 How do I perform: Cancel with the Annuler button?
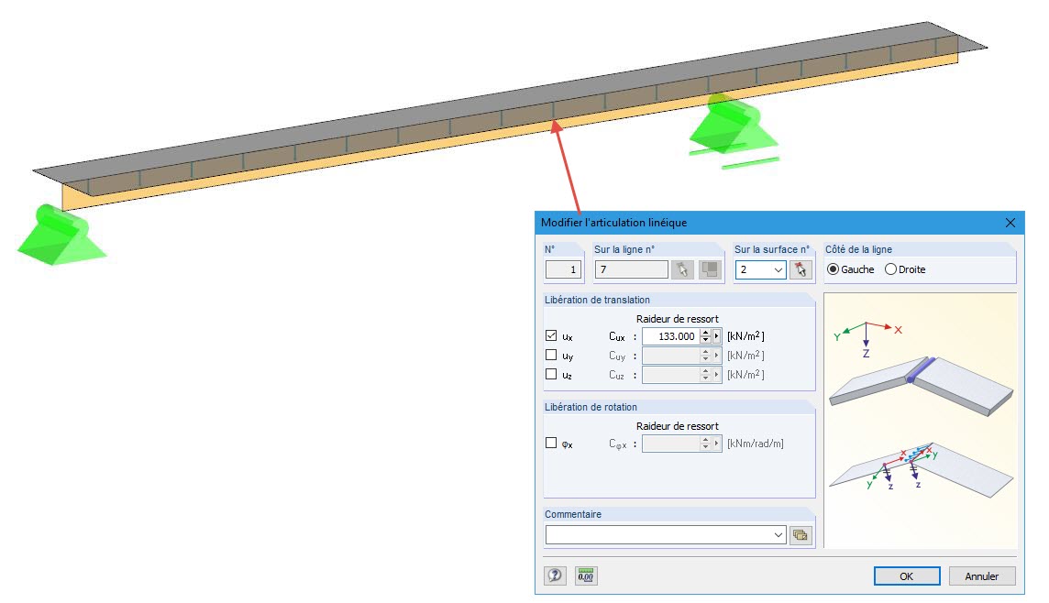pos(981,576)
